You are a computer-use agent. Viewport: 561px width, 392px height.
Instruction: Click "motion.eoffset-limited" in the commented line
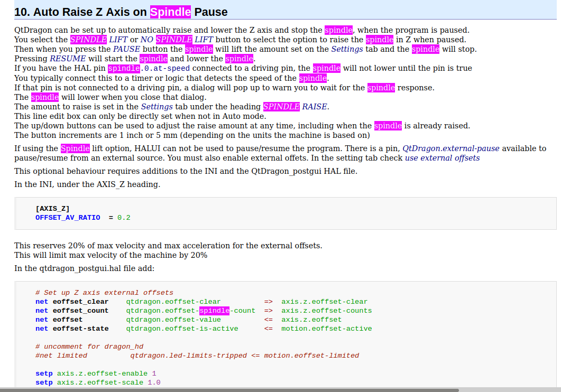click(311, 356)
